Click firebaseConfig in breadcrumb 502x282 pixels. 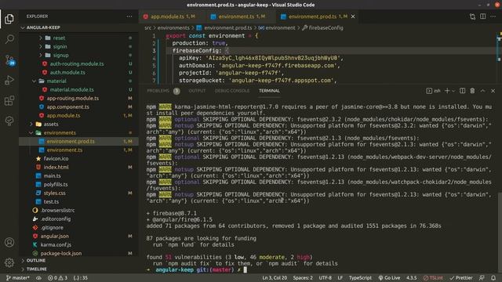pyautogui.click(x=326, y=28)
